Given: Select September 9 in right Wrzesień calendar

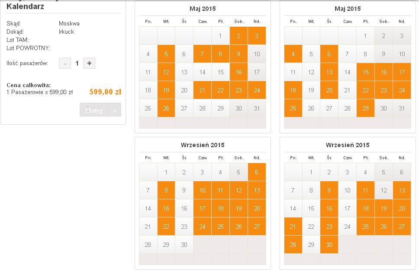Looking at the screenshot, I should click(329, 190).
